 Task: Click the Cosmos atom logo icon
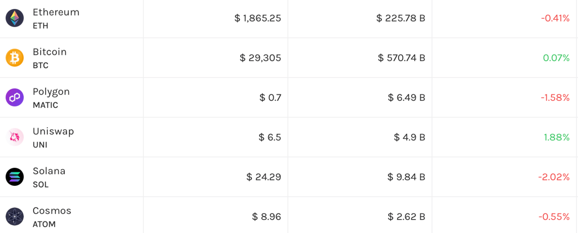pyautogui.click(x=15, y=217)
